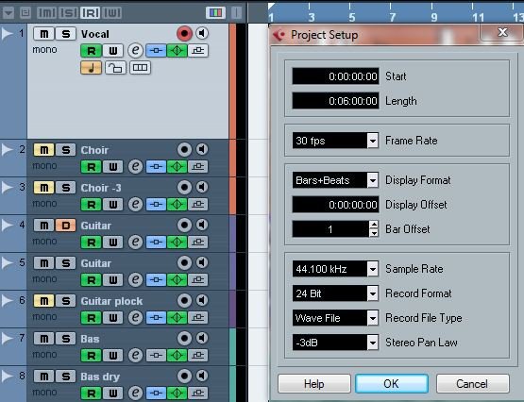The image size is (524, 402).
Task: Click the Display Offset field
Action: click(x=335, y=205)
